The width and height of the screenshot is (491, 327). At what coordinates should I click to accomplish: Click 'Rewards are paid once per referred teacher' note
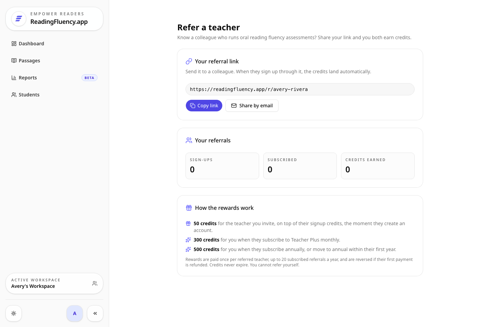click(x=299, y=262)
